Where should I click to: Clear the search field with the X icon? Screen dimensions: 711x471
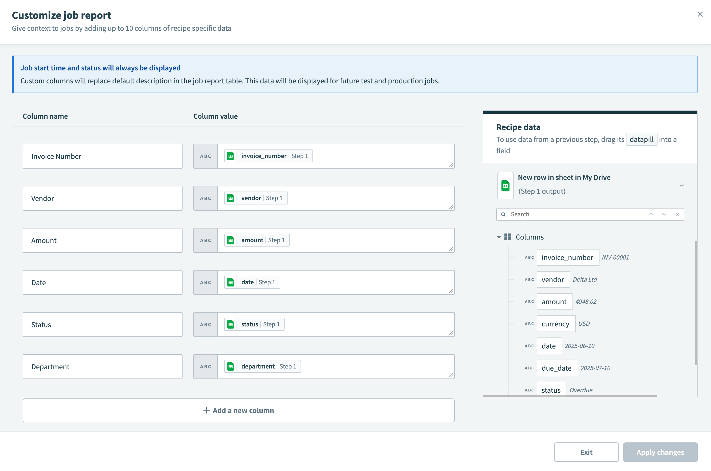pos(677,214)
